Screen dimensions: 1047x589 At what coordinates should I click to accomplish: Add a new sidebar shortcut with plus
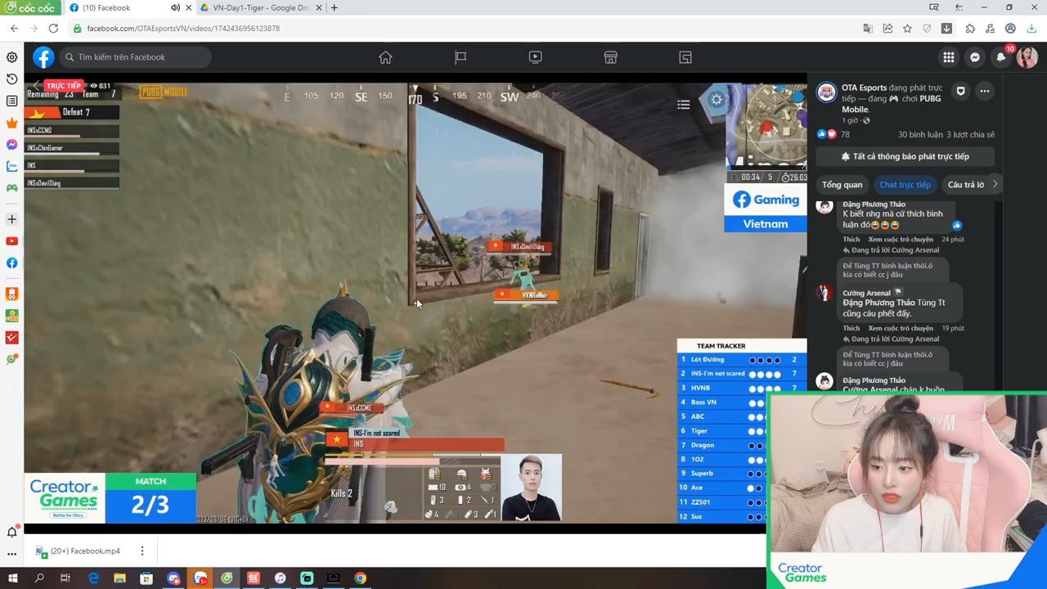[x=11, y=219]
